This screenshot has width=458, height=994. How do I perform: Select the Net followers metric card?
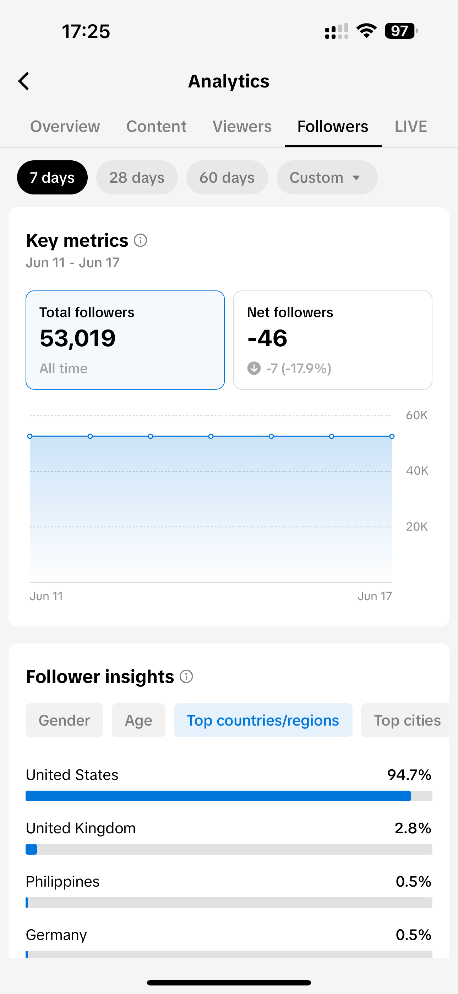click(x=332, y=340)
